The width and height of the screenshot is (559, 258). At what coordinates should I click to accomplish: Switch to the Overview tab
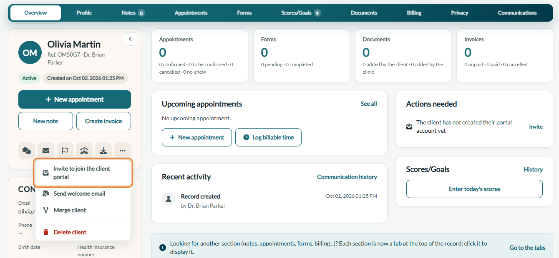click(35, 13)
